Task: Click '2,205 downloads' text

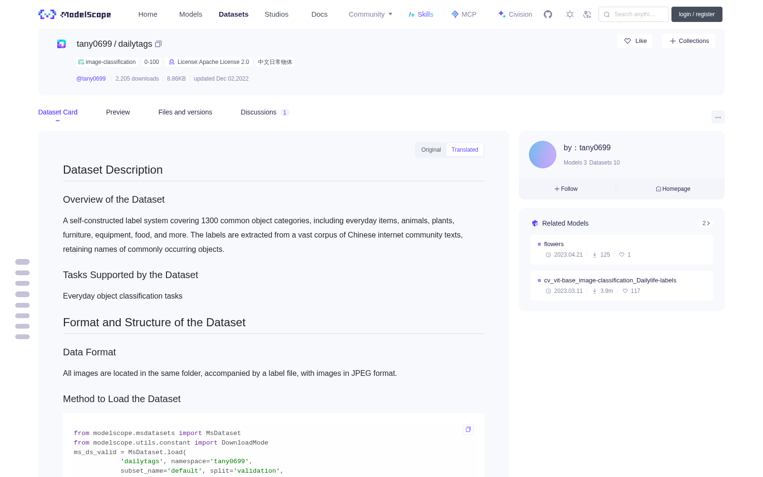Action: (x=137, y=79)
